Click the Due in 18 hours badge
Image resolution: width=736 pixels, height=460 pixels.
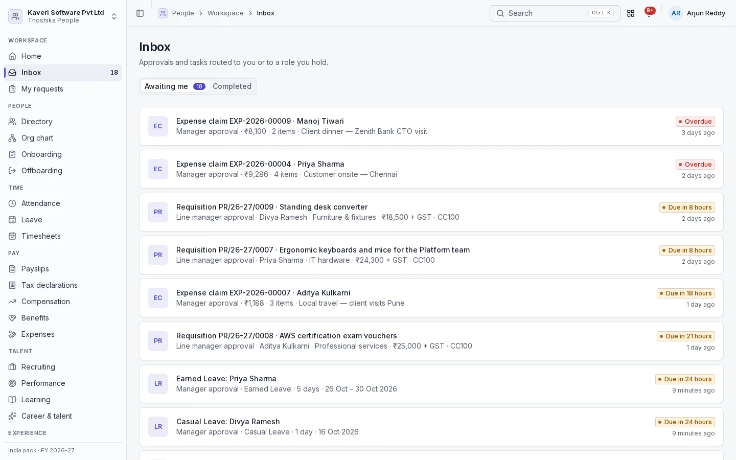[x=686, y=293]
